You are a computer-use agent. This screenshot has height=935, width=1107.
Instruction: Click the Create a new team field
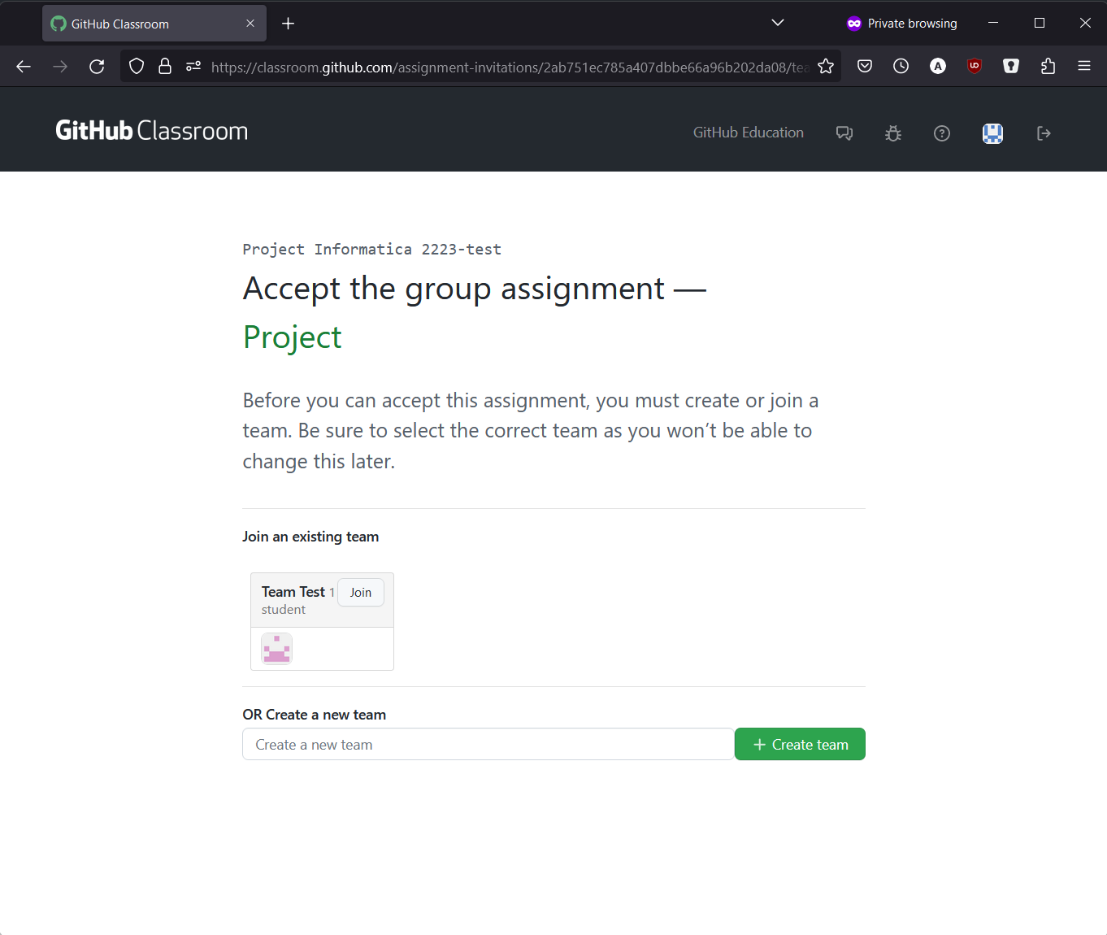click(x=488, y=745)
